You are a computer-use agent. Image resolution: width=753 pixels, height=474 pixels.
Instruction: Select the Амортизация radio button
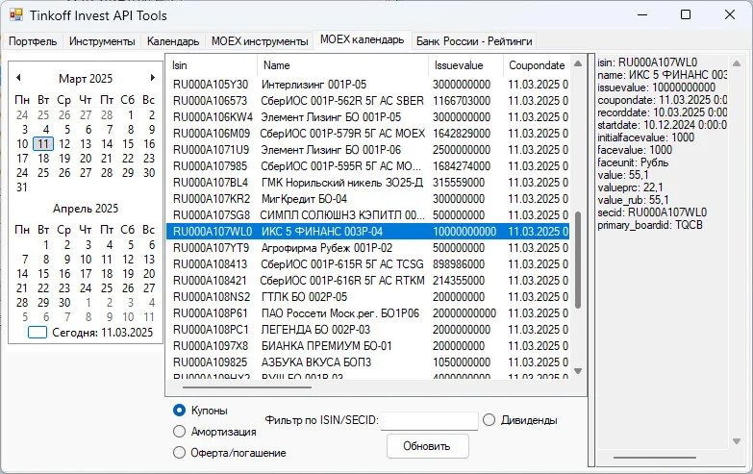pos(179,432)
